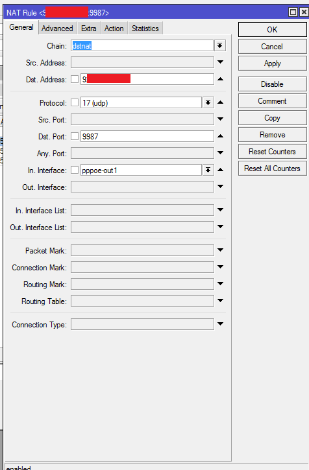309x470 pixels.
Task: Open the Protocol dropdown list
Action: [208, 103]
